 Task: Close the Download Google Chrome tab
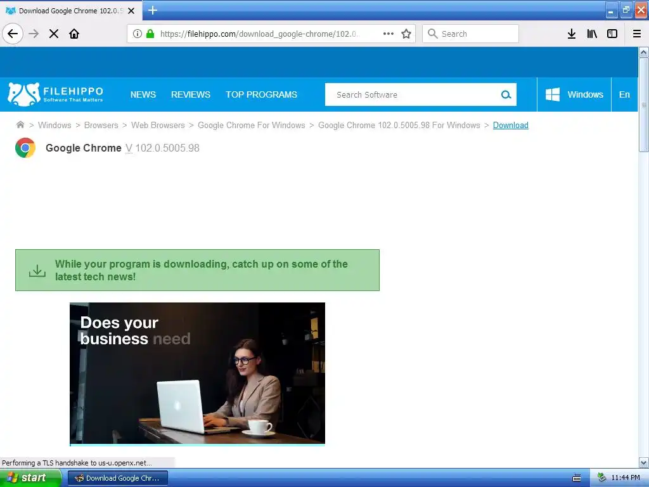pos(131,11)
